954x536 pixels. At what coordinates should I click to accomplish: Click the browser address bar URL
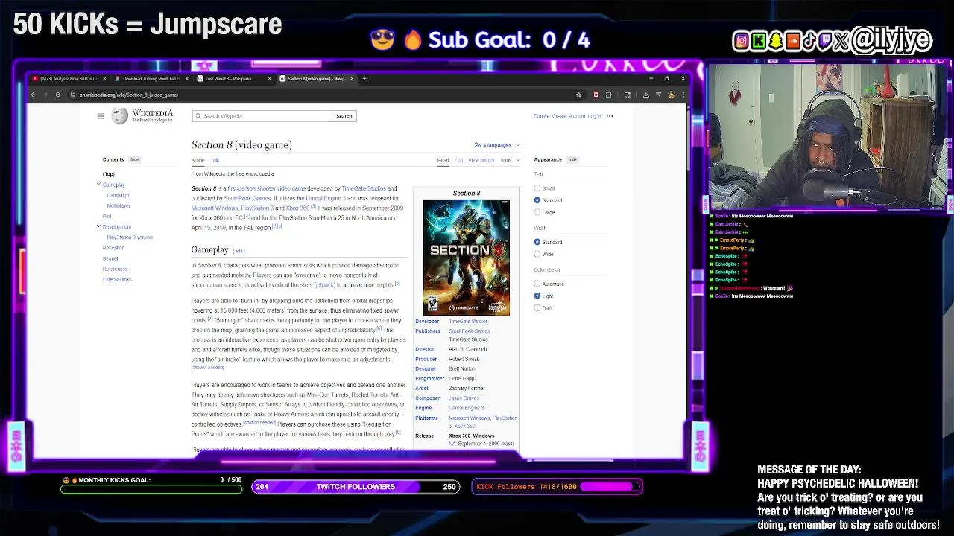(129, 95)
